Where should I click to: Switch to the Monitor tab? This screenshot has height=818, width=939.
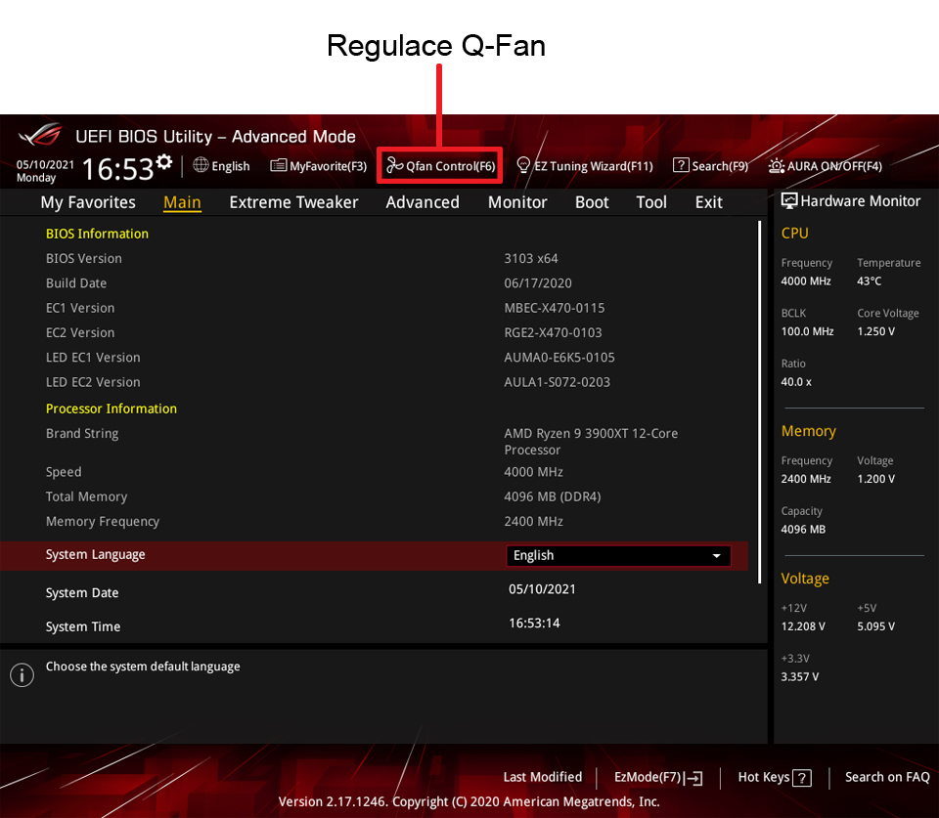point(517,202)
